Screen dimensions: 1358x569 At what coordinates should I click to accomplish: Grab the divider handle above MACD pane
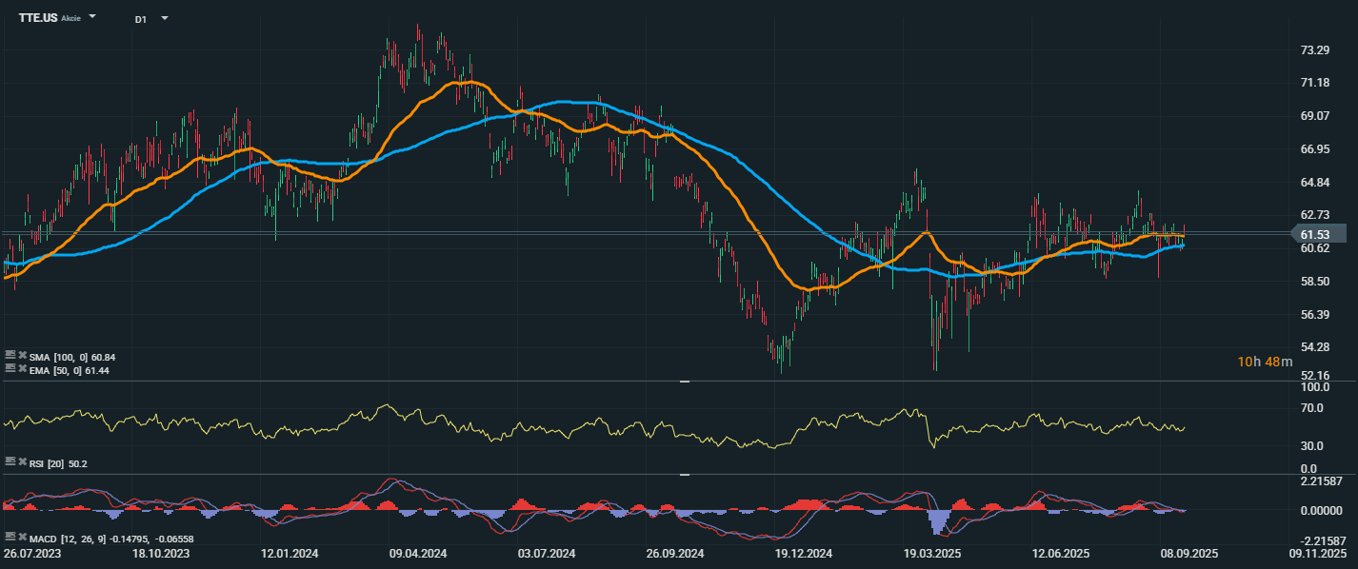pyautogui.click(x=684, y=474)
